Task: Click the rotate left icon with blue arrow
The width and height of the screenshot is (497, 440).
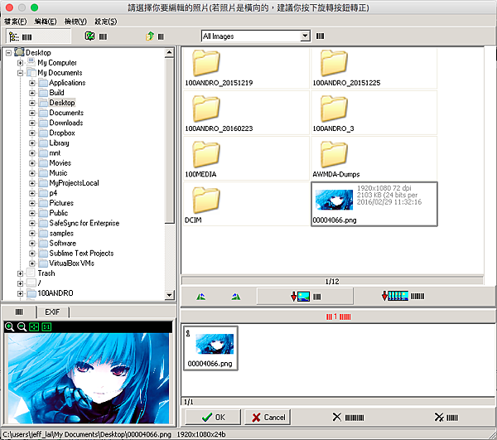Action: (200, 297)
